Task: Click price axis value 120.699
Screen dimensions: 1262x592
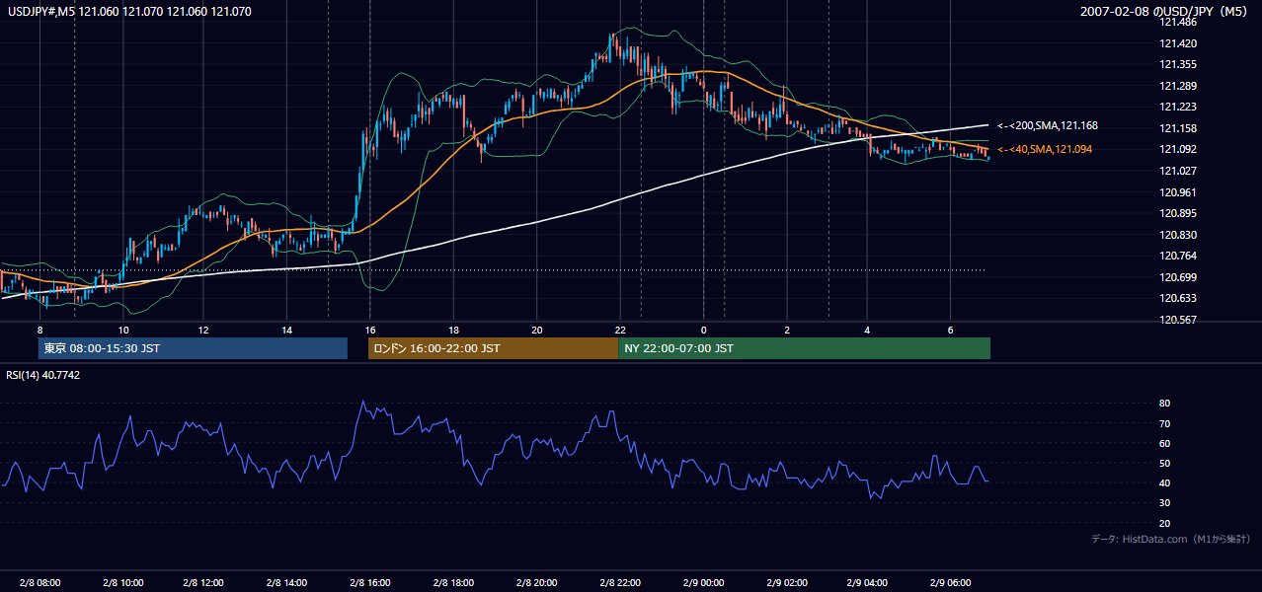Action: click(x=1176, y=277)
